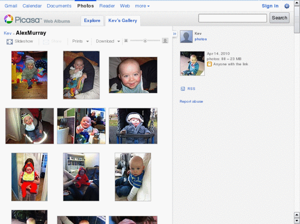
Task: Open baby in playground swing photo
Action: coord(133,126)
